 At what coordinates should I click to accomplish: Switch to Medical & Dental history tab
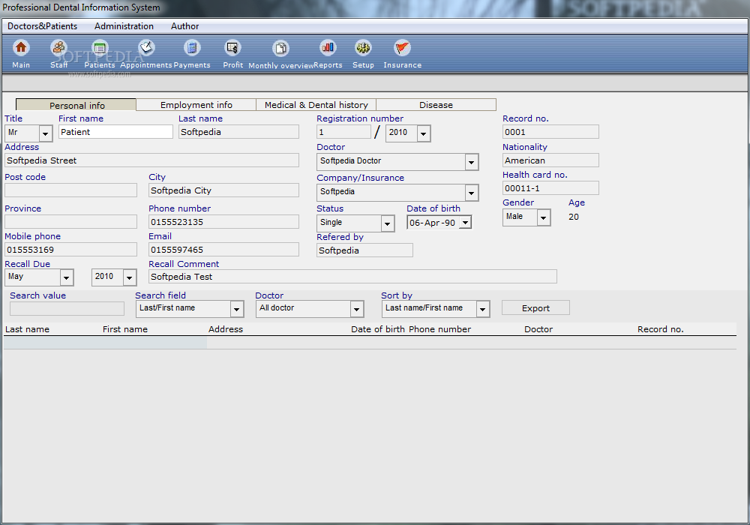click(316, 105)
